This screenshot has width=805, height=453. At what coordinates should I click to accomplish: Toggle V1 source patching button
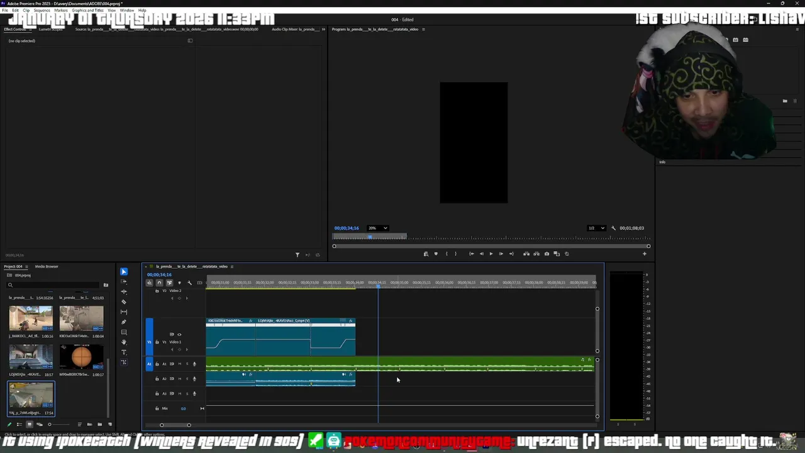tap(149, 342)
